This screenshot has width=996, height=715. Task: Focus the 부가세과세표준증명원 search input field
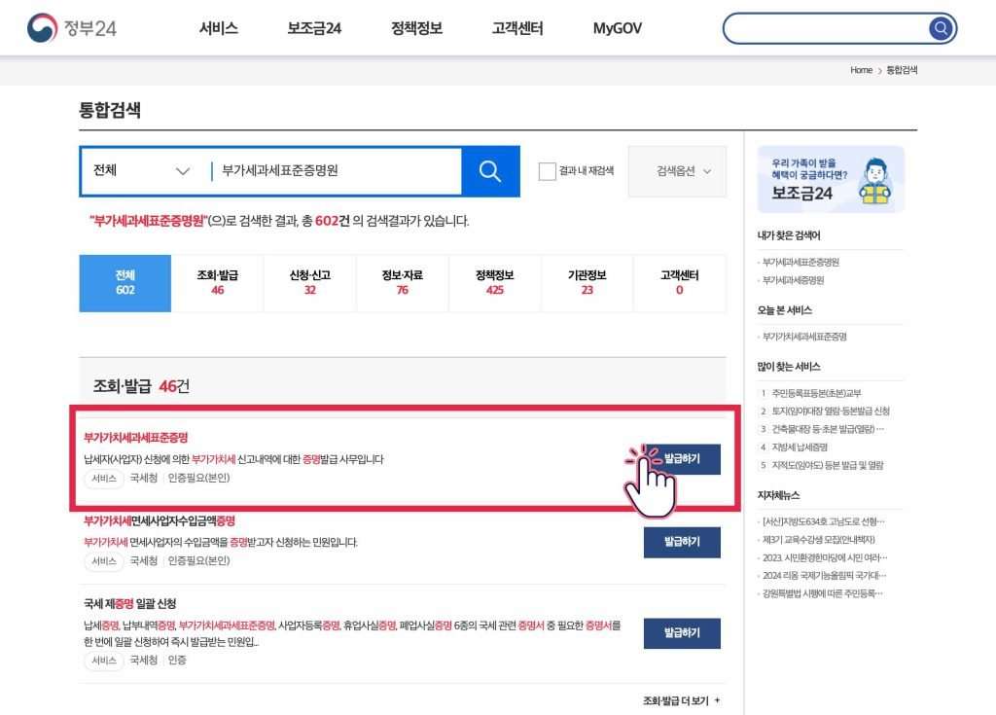tap(336, 171)
